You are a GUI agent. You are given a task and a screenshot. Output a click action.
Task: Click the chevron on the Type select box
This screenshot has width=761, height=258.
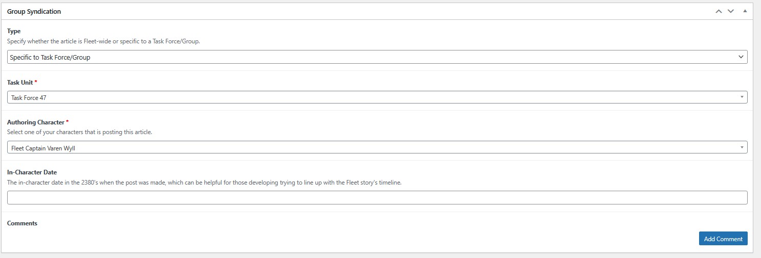(741, 57)
